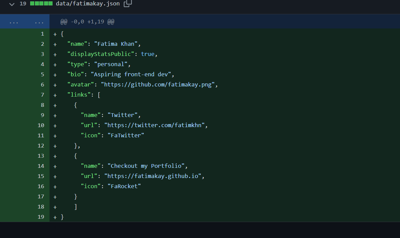Click the github.com/fatimakay.png avatar URL
400x238 pixels.
point(158,85)
